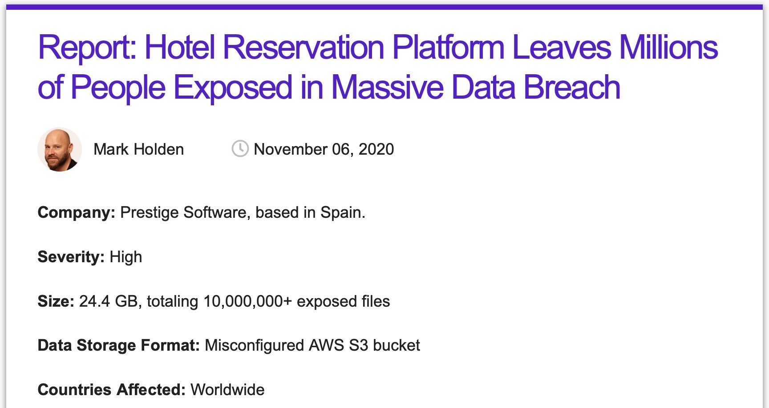Click the author name Mark Holden
Screen dimensions: 769x408
(138, 149)
